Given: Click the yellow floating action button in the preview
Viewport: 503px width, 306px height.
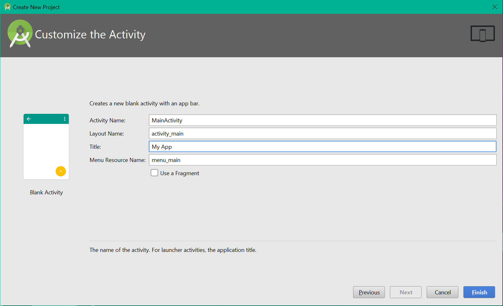Looking at the screenshot, I should [61, 171].
